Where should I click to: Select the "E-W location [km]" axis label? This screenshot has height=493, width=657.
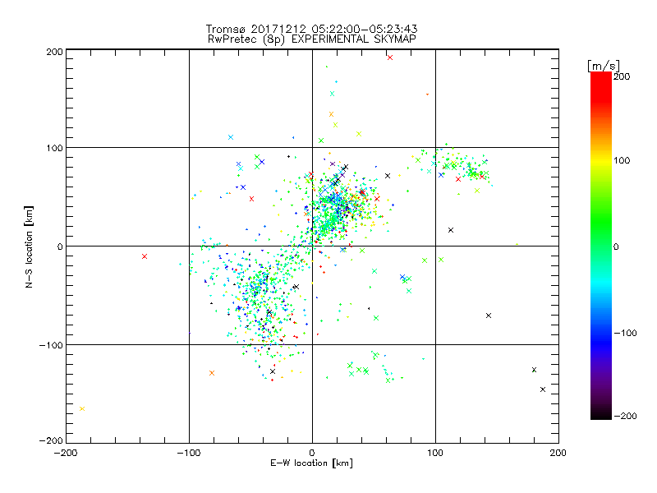(311, 463)
